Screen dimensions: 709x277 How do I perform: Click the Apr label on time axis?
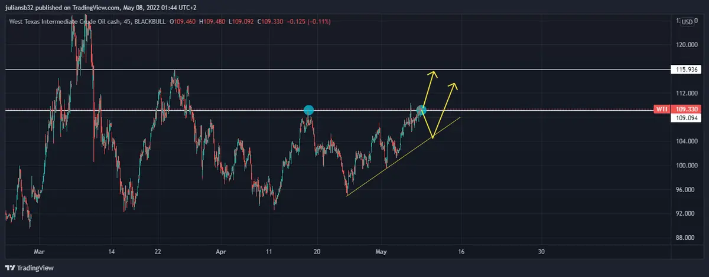220,252
